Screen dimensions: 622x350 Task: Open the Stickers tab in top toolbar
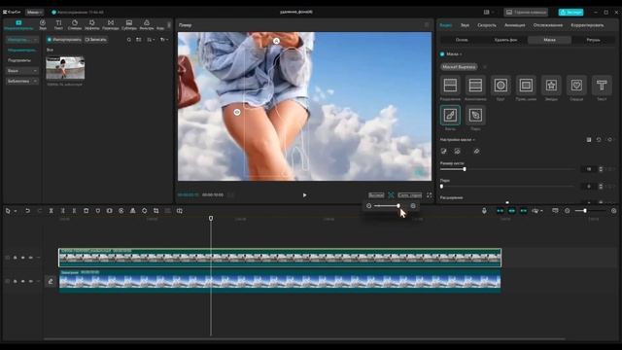tap(75, 25)
